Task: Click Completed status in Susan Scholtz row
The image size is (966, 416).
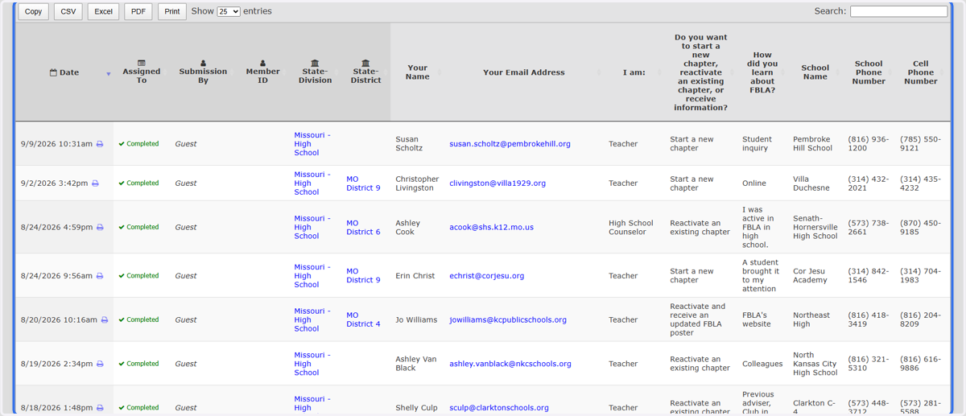Action: [138, 144]
